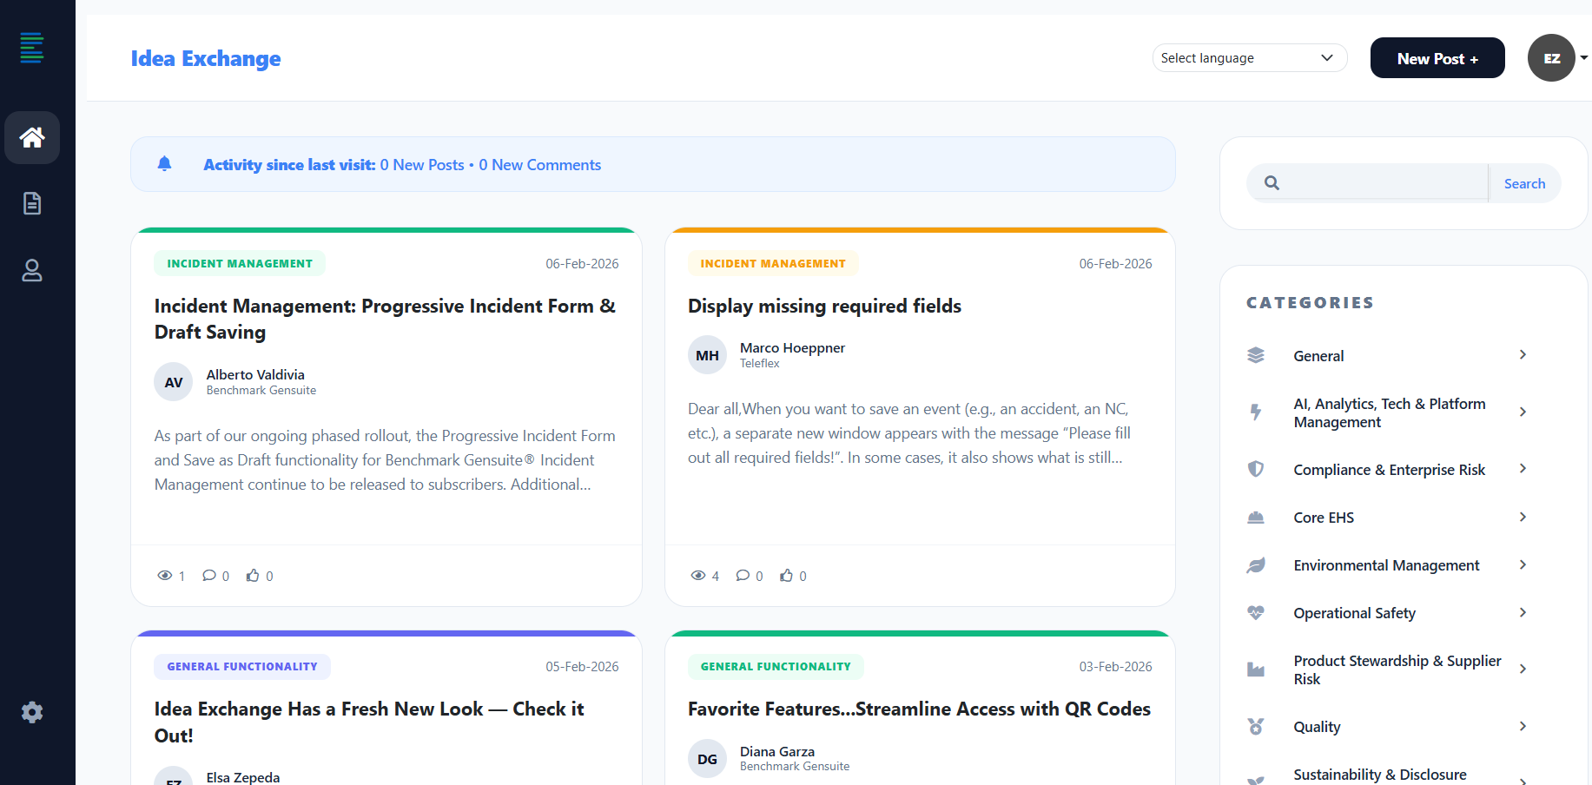The image size is (1592, 785).
Task: Focus the search input field
Action: (x=1384, y=183)
